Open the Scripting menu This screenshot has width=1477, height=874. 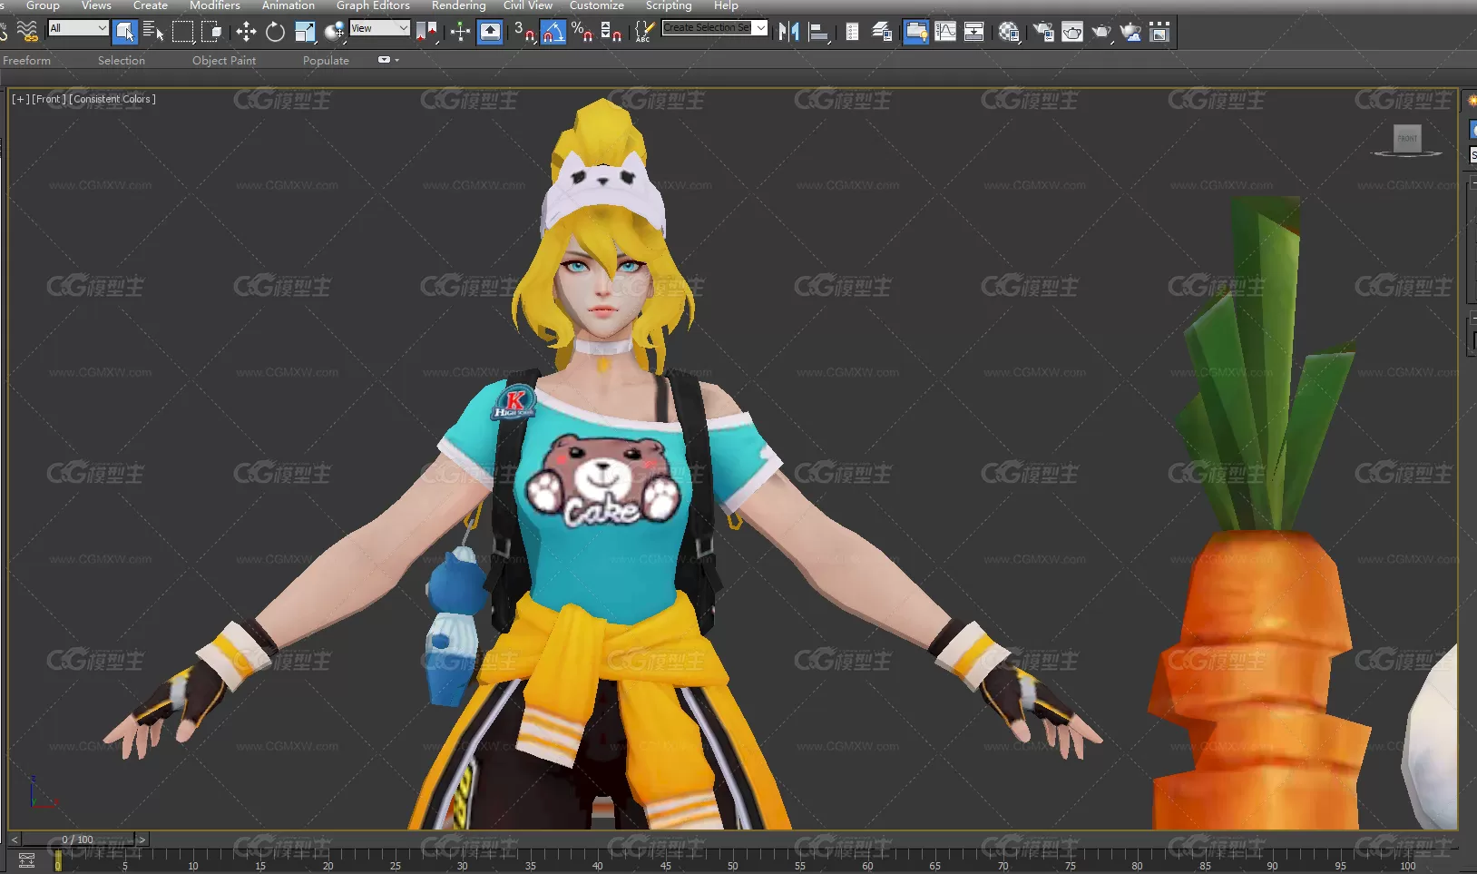pyautogui.click(x=669, y=5)
